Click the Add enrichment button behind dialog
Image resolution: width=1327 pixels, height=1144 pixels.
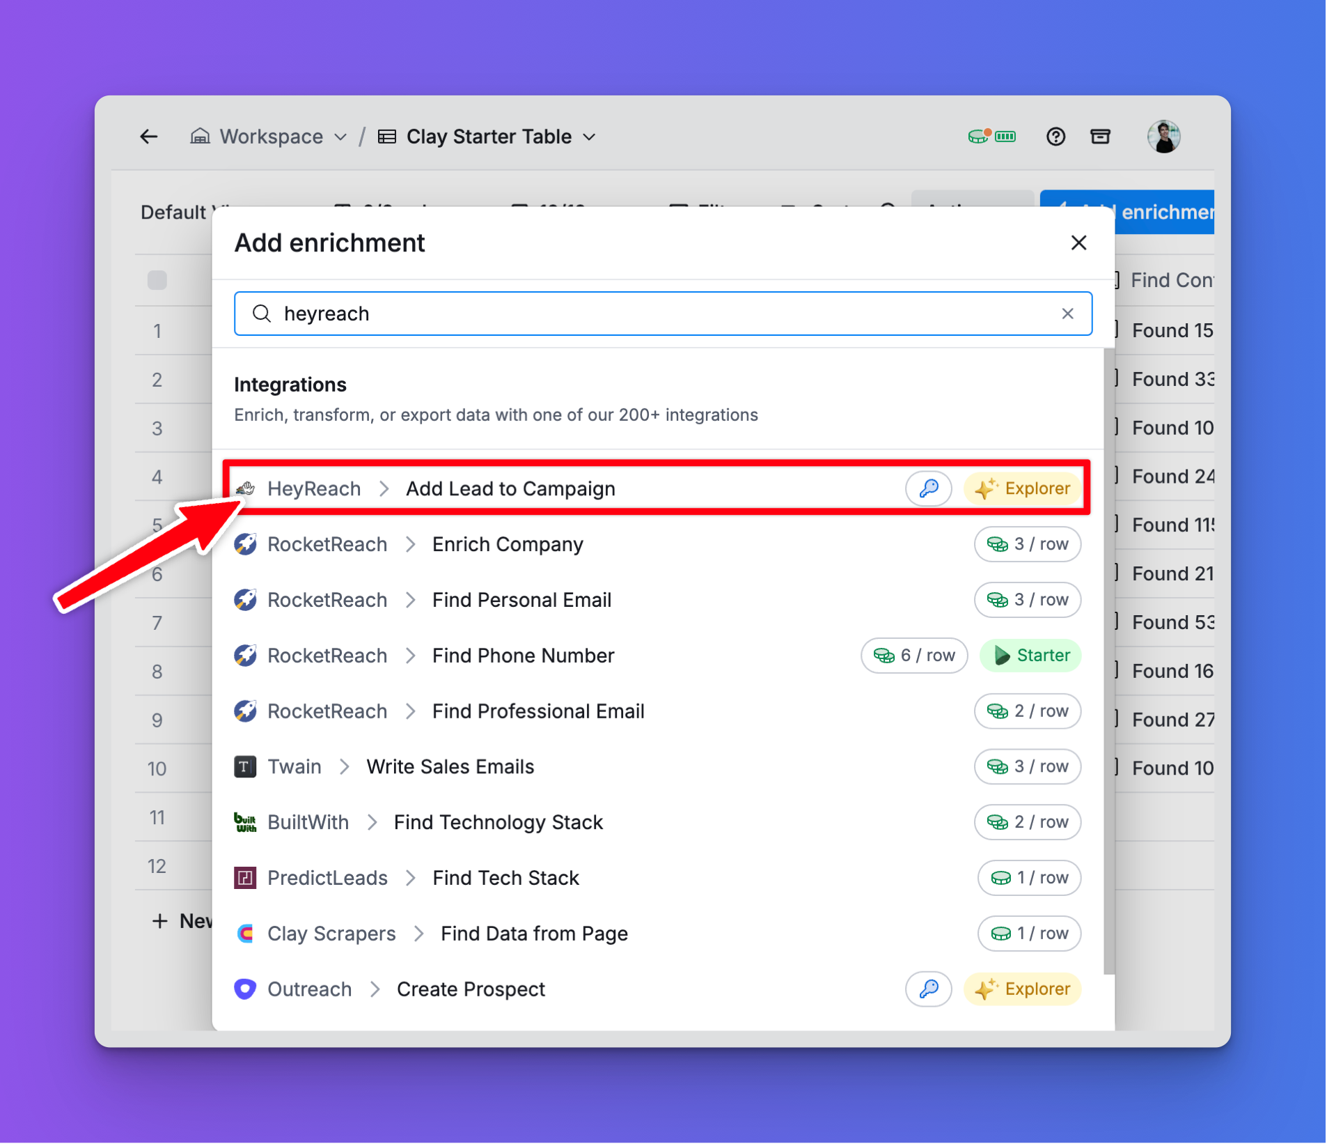pyautogui.click(x=1164, y=212)
